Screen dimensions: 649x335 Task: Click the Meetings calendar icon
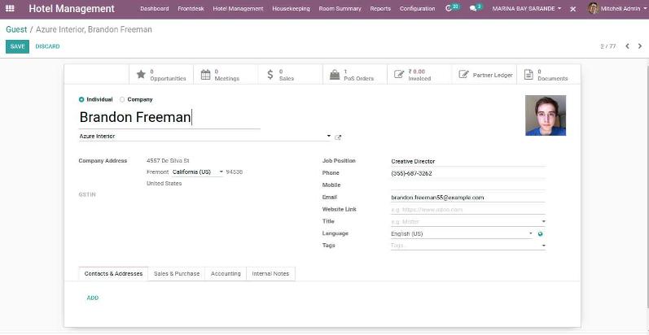(x=206, y=74)
